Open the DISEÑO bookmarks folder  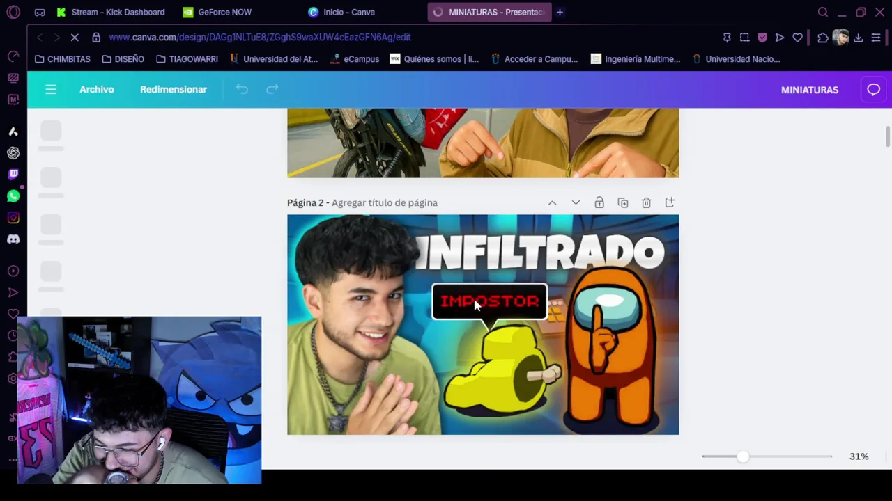click(123, 59)
